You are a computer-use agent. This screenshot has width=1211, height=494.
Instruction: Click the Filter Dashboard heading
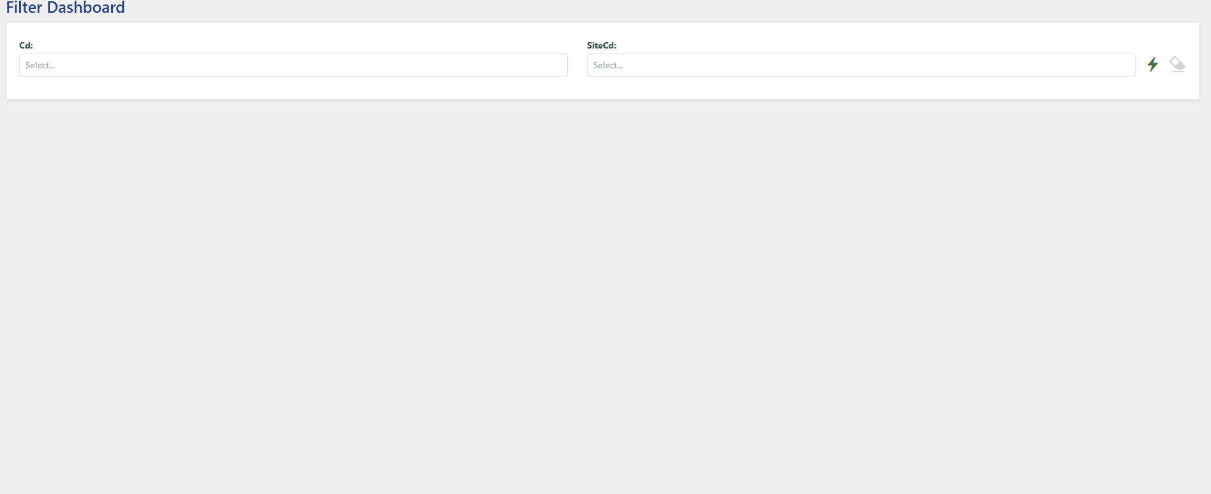65,8
